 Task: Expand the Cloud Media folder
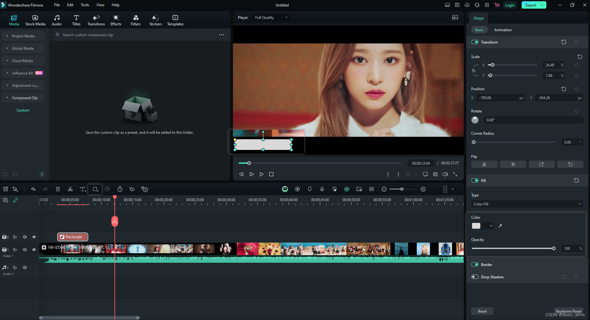(x=7, y=61)
